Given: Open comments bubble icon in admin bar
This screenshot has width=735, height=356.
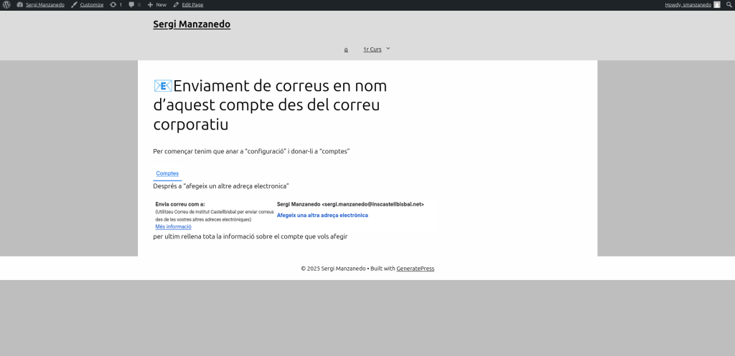Looking at the screenshot, I should 131,4.
